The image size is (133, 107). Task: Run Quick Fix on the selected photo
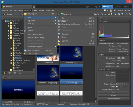click(98, 14)
